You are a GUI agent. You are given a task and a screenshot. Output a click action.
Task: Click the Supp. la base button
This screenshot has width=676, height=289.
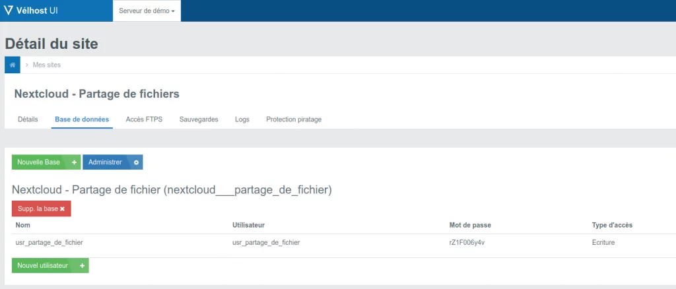(x=42, y=209)
